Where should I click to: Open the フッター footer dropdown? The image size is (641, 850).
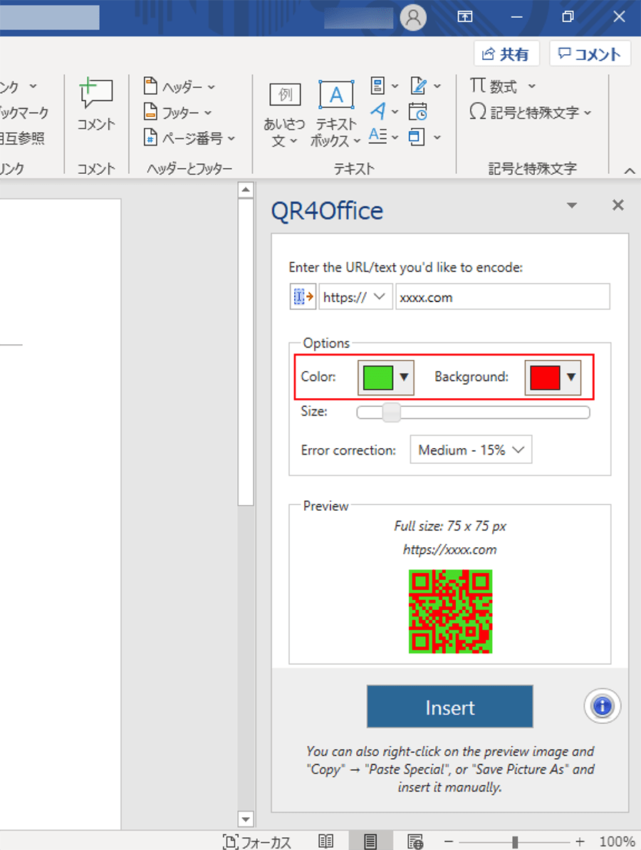pyautogui.click(x=178, y=112)
